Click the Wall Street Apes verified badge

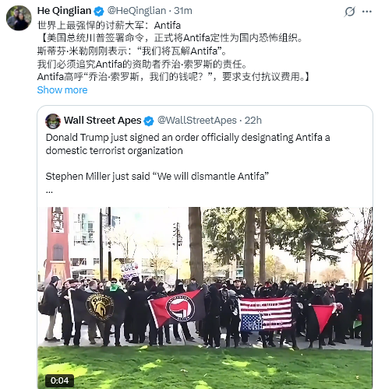pos(149,121)
